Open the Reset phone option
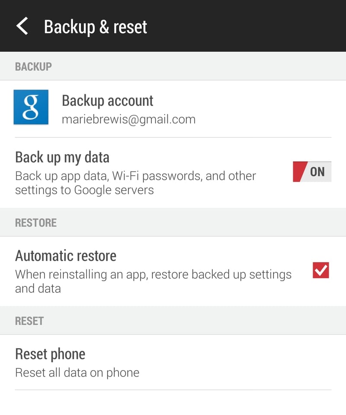Viewport: 346px width, 415px height. tap(50, 354)
